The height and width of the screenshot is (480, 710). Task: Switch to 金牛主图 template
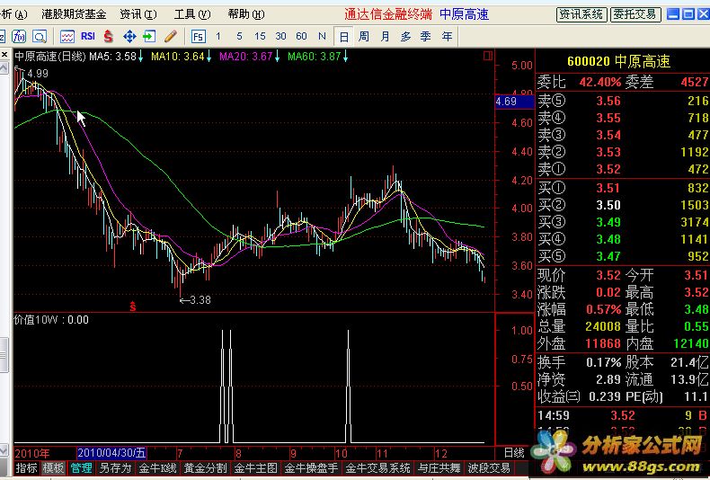[x=256, y=467]
